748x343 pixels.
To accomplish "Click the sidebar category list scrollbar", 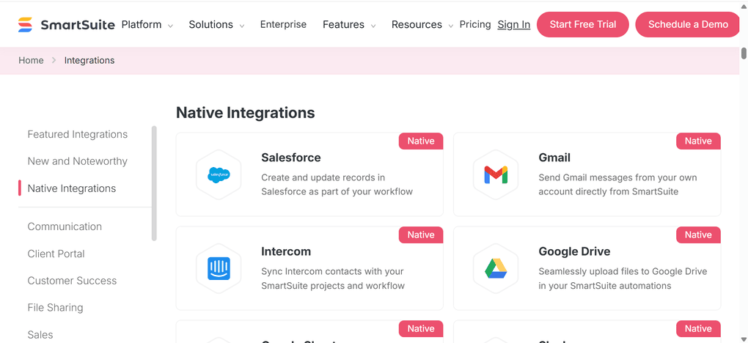I will pos(154,183).
